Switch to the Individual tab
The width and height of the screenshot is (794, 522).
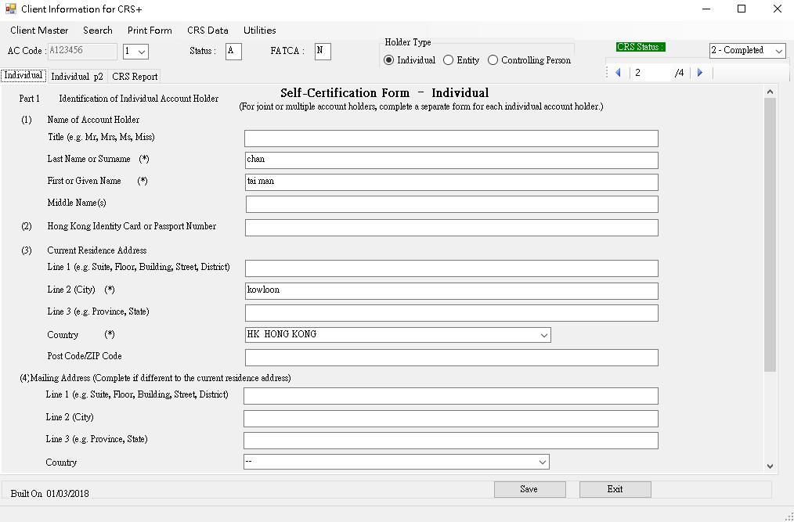(x=23, y=75)
